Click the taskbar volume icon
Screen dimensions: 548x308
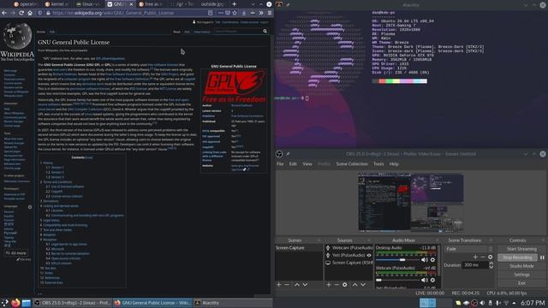click(482, 303)
